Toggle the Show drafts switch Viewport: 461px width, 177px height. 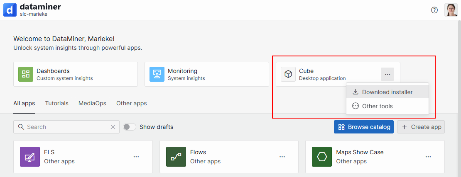point(130,127)
